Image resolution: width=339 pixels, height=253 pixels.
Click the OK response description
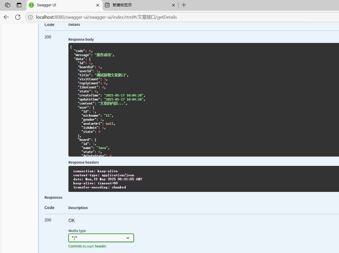pyautogui.click(x=72, y=220)
